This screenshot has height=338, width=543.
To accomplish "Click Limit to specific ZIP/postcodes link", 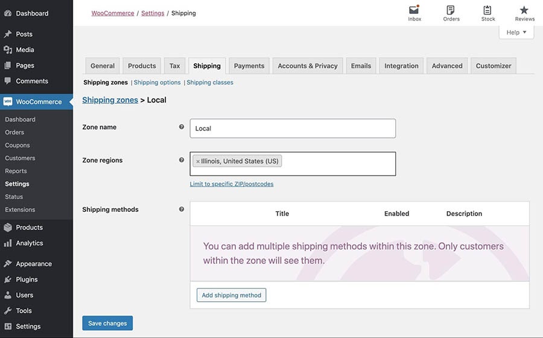I will 232,184.
